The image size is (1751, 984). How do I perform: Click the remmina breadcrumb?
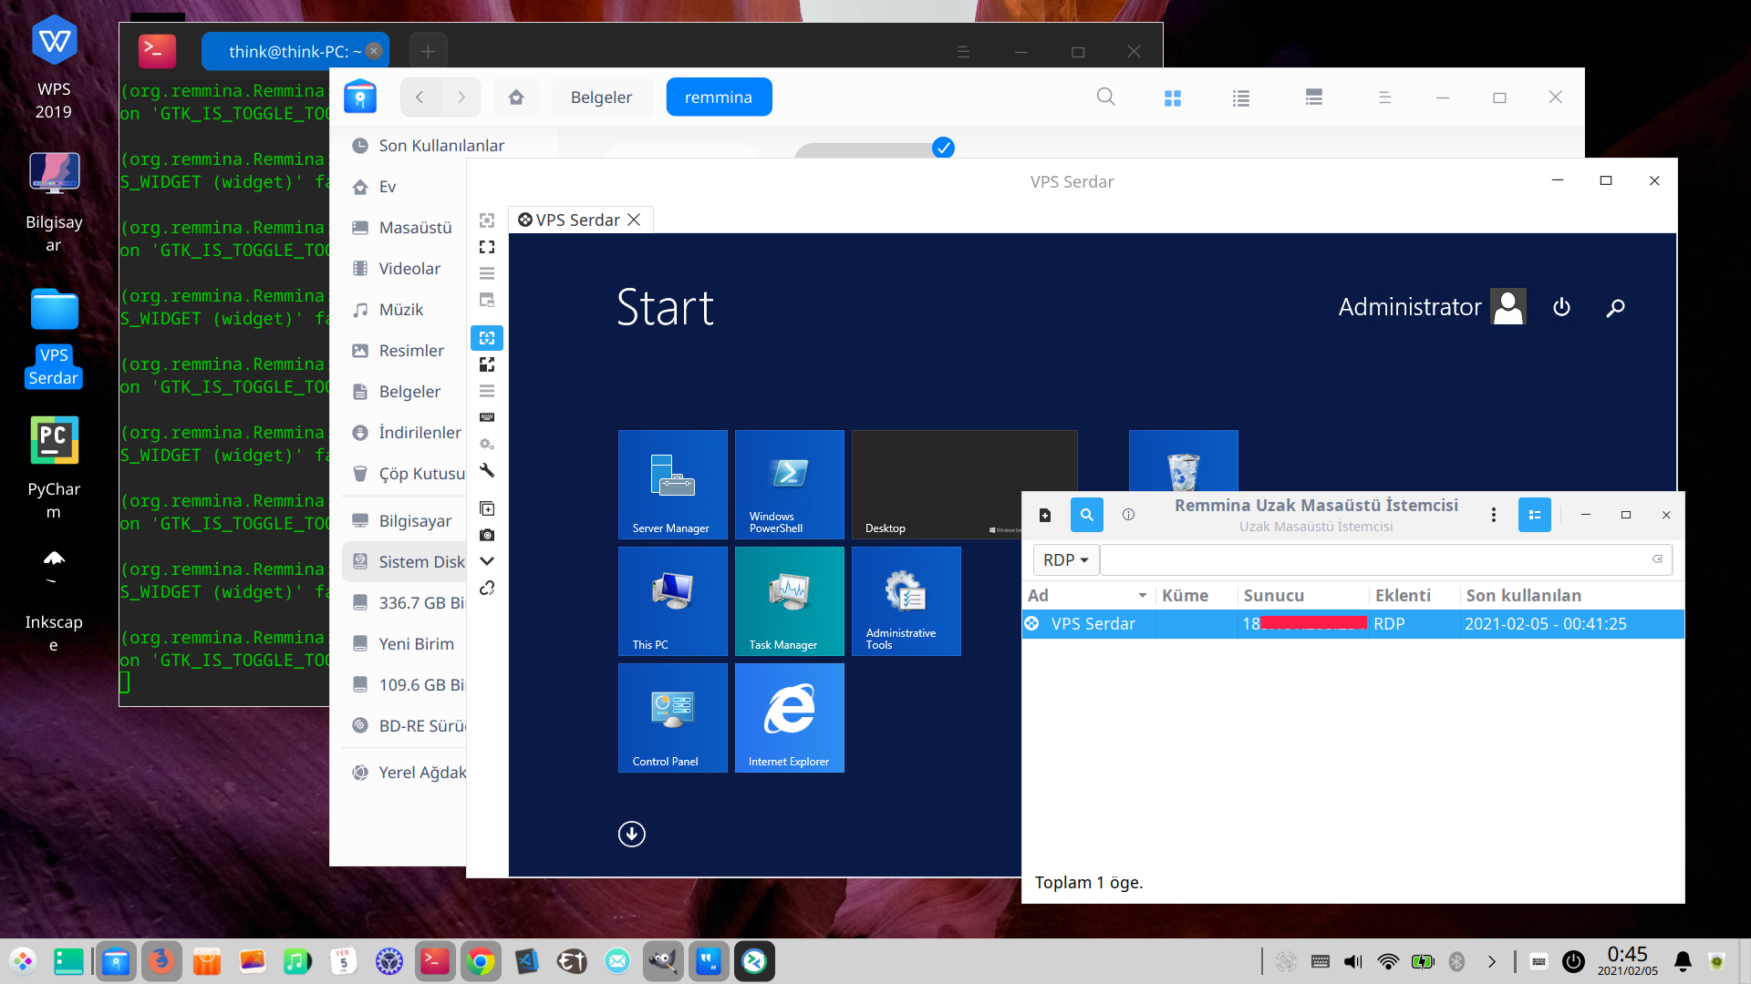pos(719,97)
